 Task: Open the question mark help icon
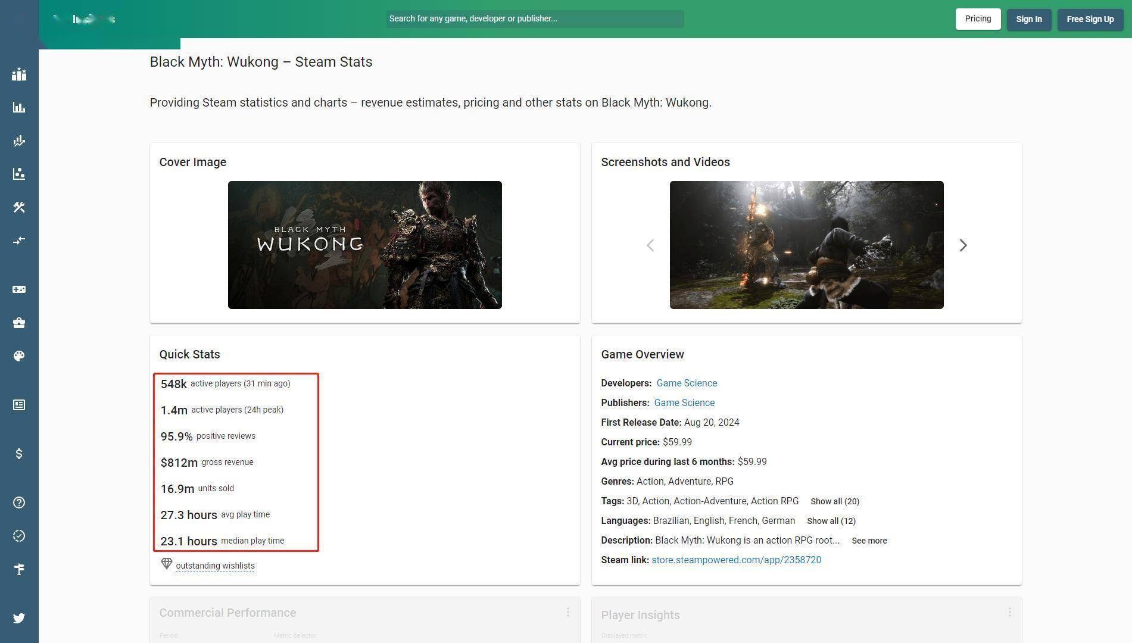click(19, 502)
